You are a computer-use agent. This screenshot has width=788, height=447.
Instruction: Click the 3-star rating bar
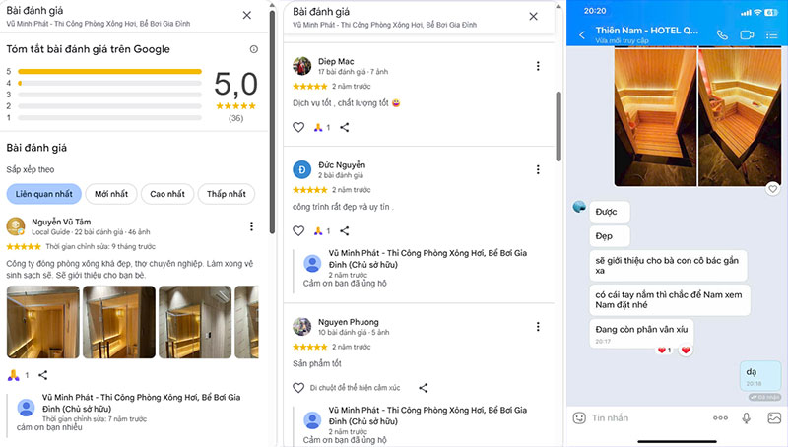coord(109,95)
